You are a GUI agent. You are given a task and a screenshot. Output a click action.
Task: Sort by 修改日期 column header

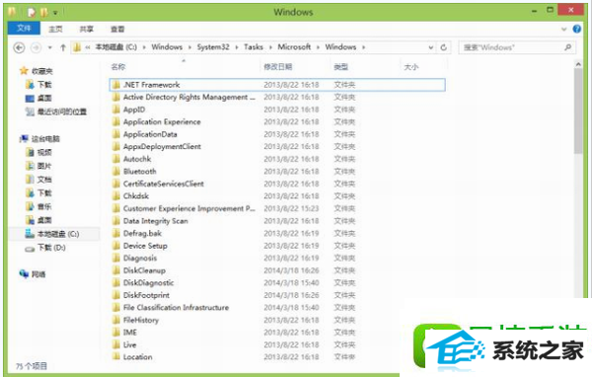[278, 67]
